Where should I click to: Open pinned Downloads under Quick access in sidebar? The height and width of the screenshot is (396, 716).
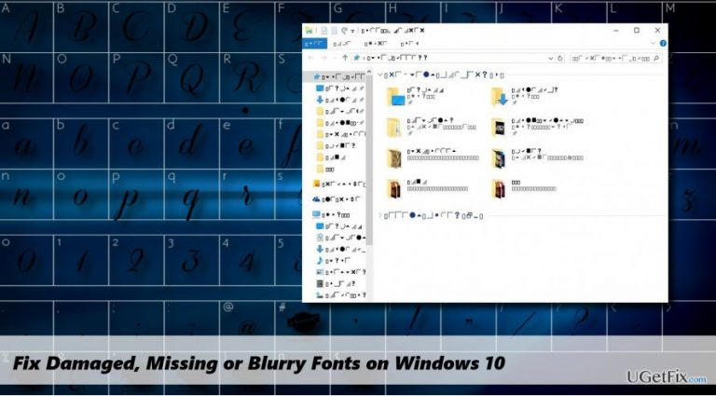coord(340,100)
